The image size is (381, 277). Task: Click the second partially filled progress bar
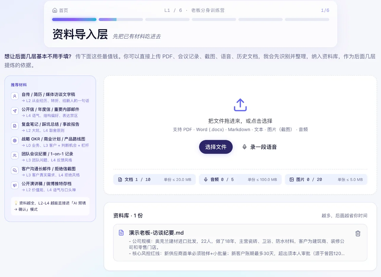point(121,20)
